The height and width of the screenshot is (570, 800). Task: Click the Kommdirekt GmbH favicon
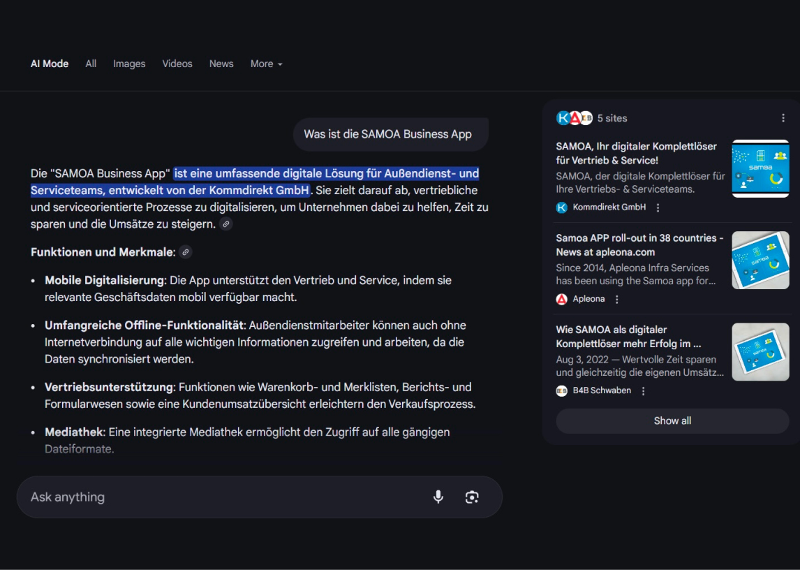pos(562,207)
